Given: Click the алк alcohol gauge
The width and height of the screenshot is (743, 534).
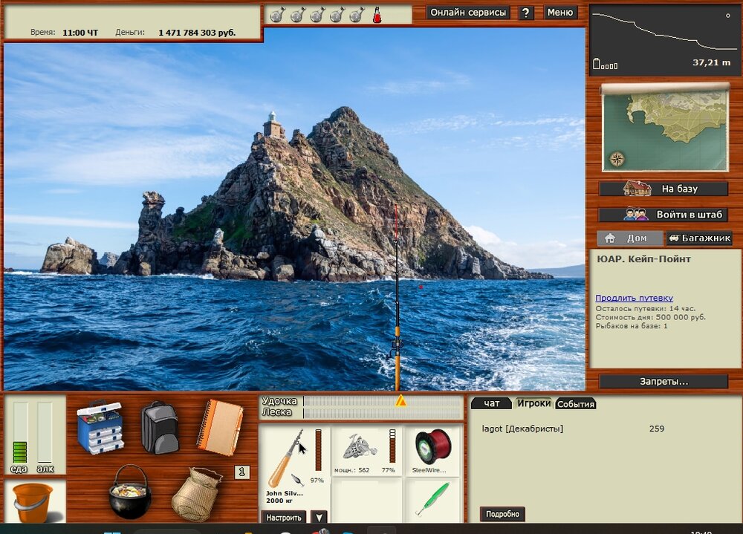Looking at the screenshot, I should (x=45, y=432).
